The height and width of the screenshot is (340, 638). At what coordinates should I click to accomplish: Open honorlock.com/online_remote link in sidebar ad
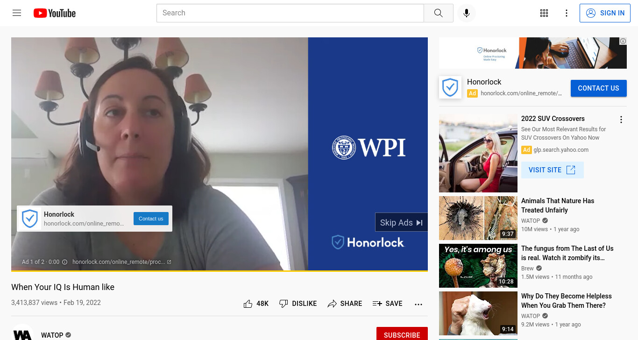[521, 93]
